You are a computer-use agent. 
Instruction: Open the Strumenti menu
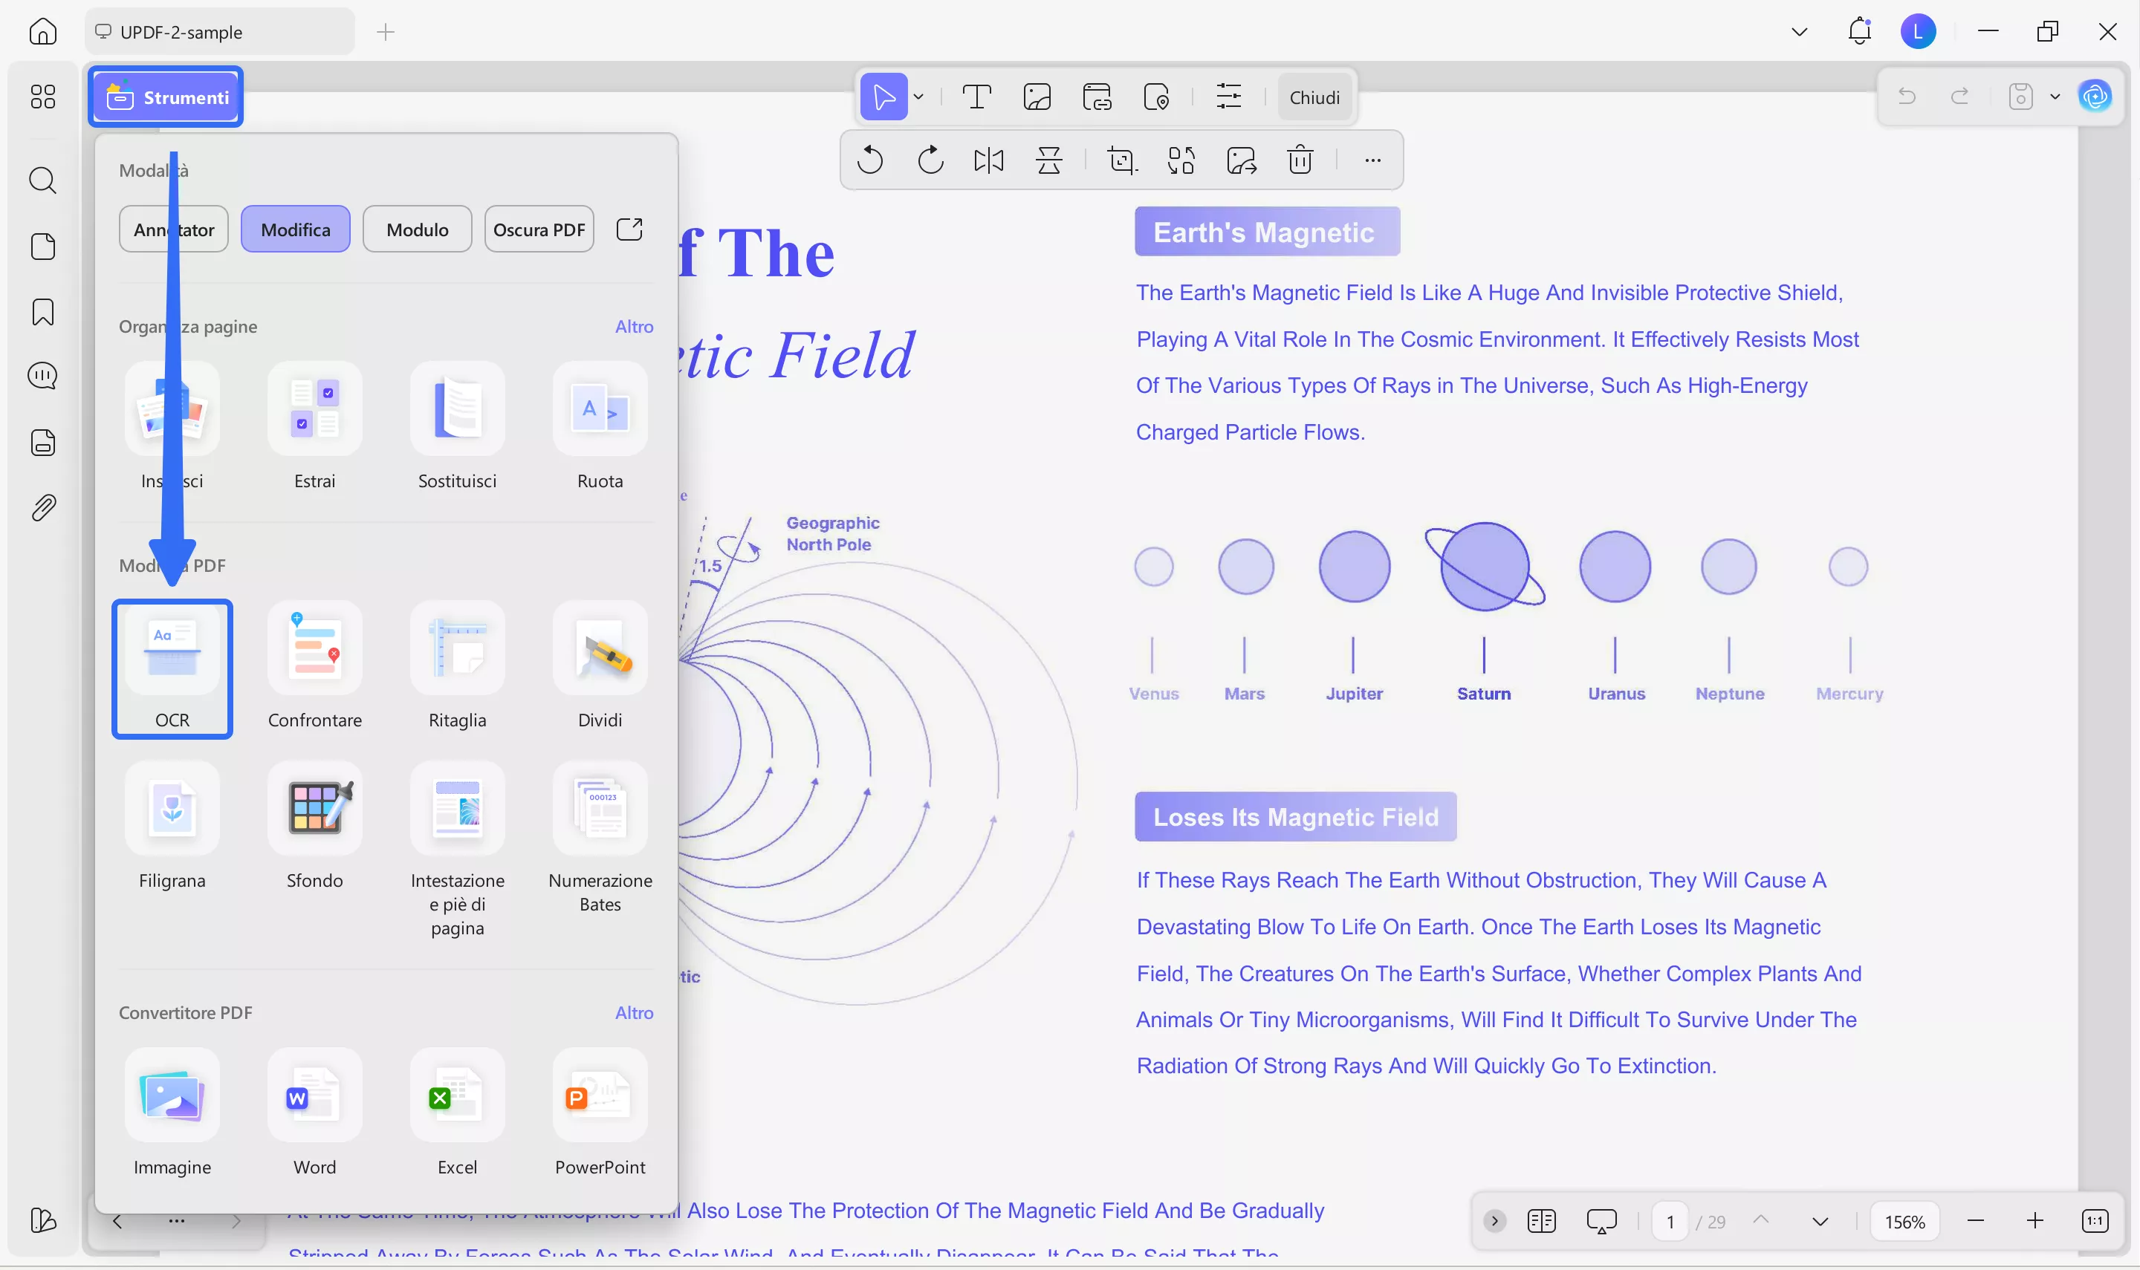(166, 96)
